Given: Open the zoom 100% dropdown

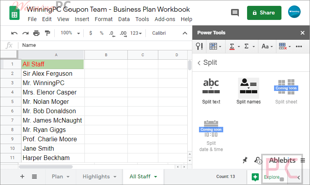Looking at the screenshot, I should (70, 33).
